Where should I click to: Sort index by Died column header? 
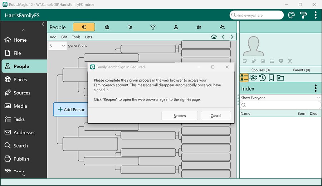[x=315, y=113]
